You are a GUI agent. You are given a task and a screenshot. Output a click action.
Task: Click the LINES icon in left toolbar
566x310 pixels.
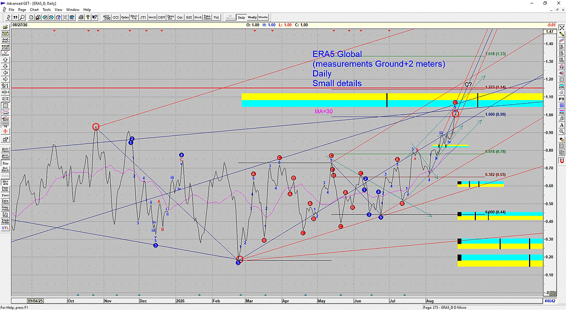pos(5,112)
